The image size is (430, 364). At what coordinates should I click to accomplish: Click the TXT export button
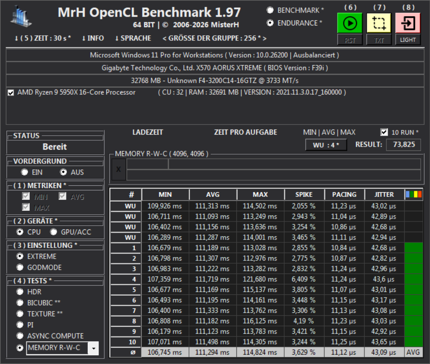coord(379,40)
